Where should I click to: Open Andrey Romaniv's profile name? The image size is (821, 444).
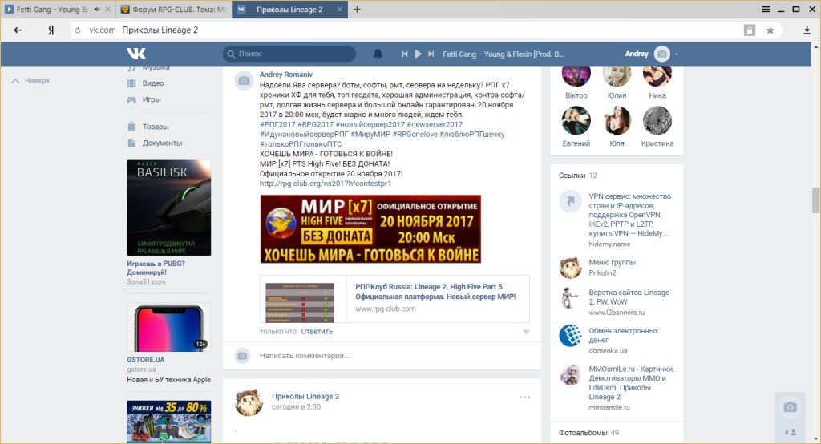(x=286, y=75)
